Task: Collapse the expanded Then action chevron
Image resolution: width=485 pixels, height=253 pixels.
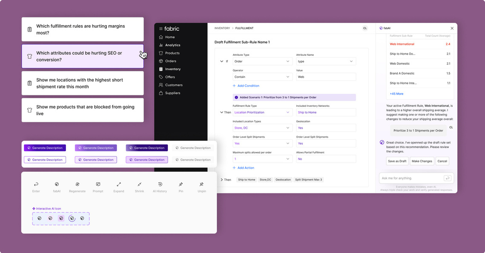Action: (x=221, y=112)
